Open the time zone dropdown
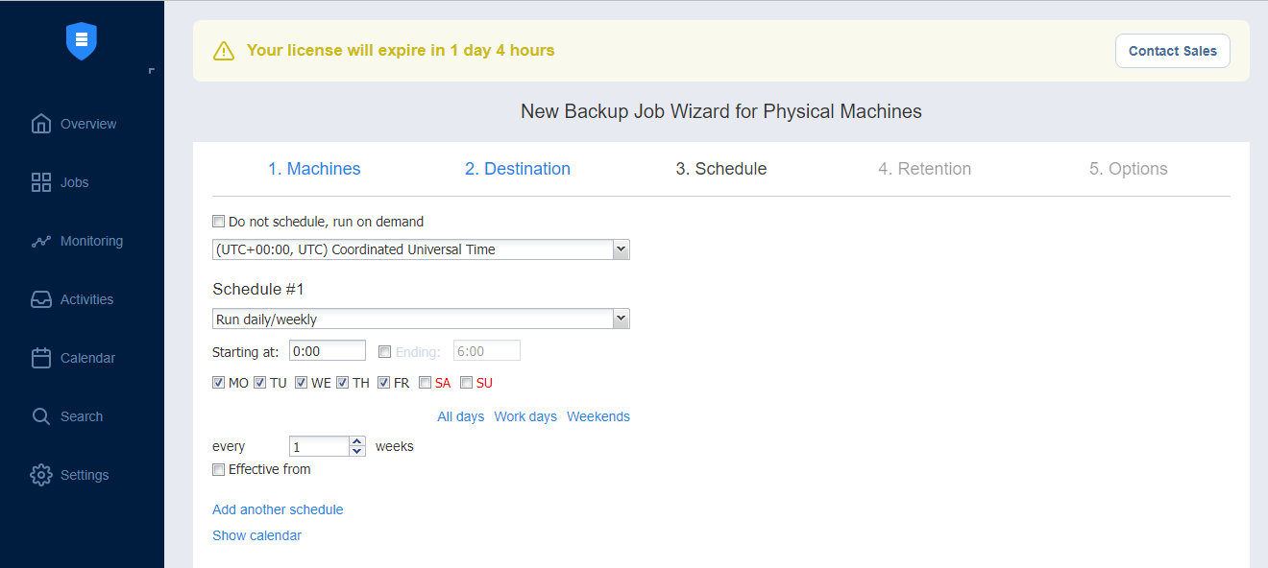The image size is (1268, 568). 421,249
